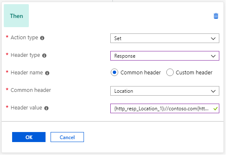226x155 pixels.
Task: Click OK to confirm the action
Action: point(29,137)
